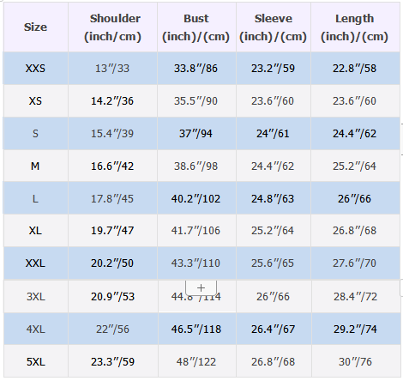Select the Sleeve (inch)/(cm) column header
This screenshot has height=381, width=403.
click(x=274, y=27)
